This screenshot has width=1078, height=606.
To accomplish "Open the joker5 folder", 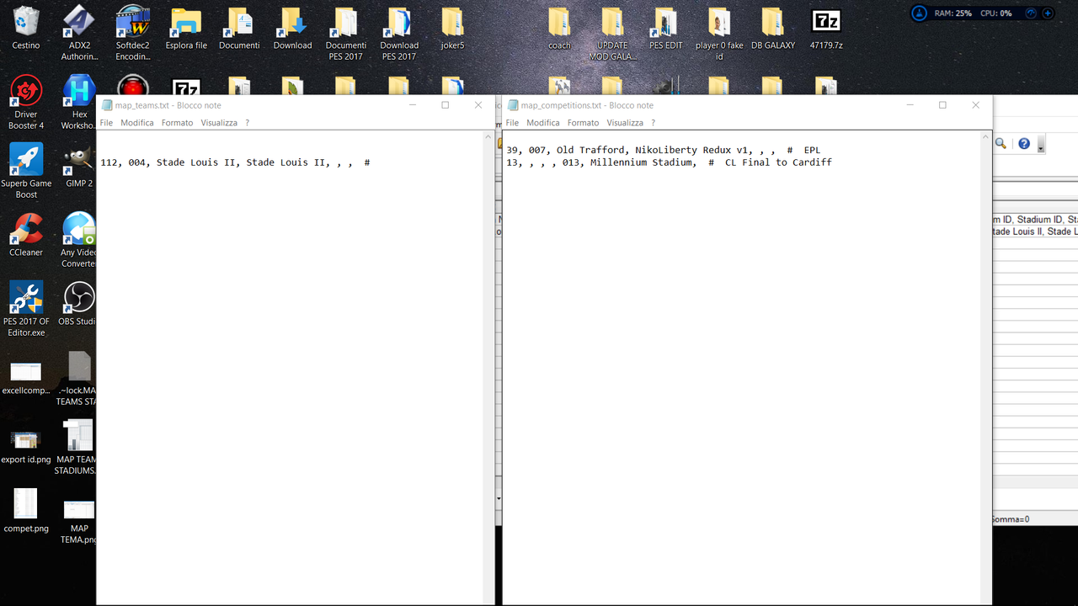I will click(452, 28).
